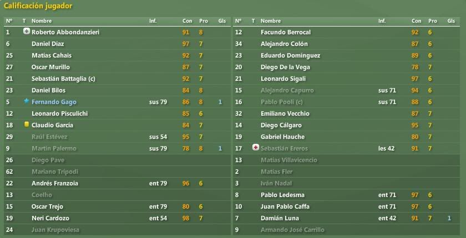Click the blue star next to Fernando Gago
The image size is (466, 238).
(27, 101)
